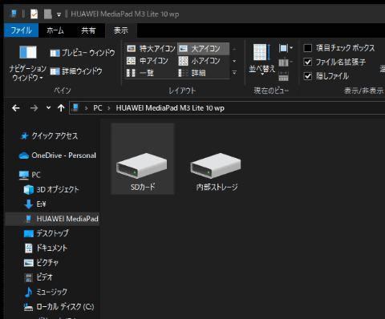385x319 pixels.
Task: Click HUAWEI MediaPad M3 Lite breadcrumb
Action: [170, 108]
